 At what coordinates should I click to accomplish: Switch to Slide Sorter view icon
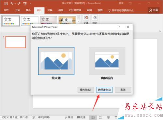point(101,117)
